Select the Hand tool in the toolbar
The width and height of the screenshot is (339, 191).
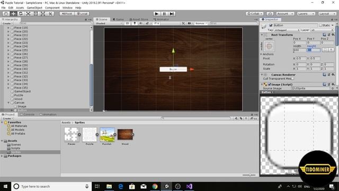coord(6,14)
